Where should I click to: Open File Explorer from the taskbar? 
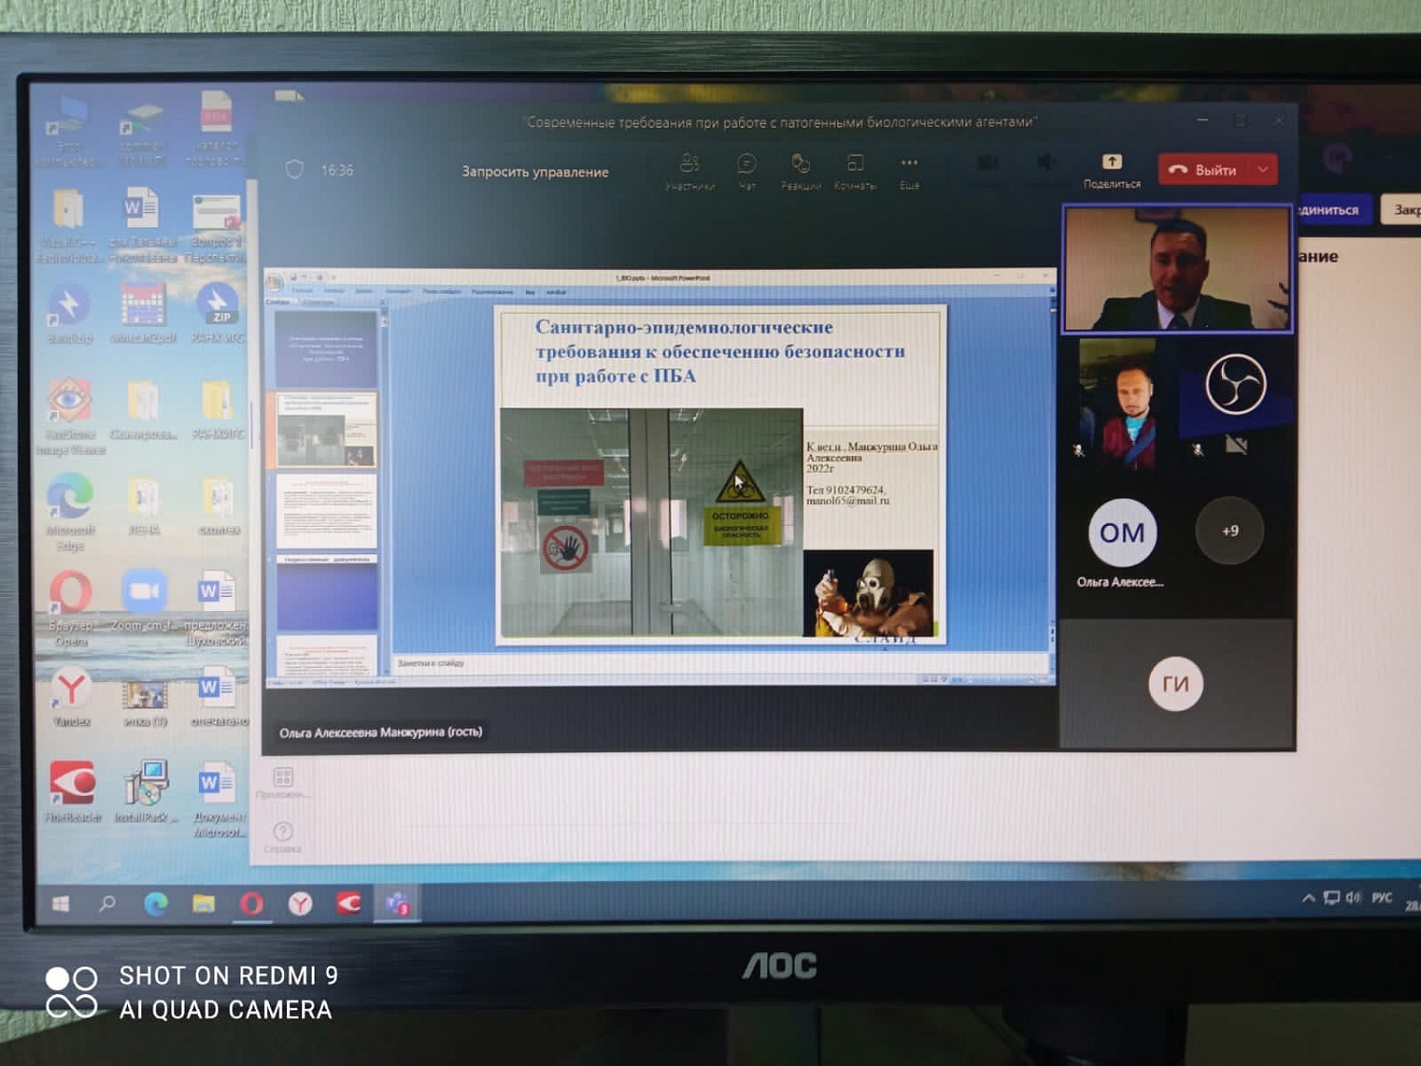pos(204,904)
